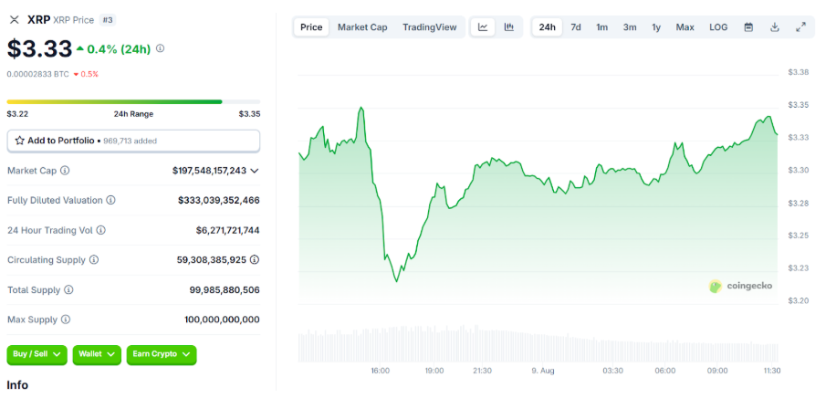The width and height of the screenshot is (836, 398).
Task: Switch to the TradingView tab
Action: pyautogui.click(x=429, y=27)
